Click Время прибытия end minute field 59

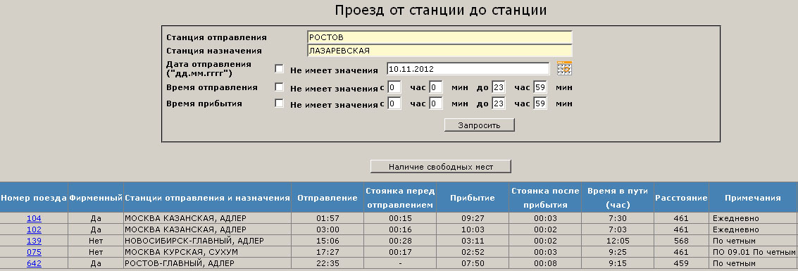click(540, 103)
